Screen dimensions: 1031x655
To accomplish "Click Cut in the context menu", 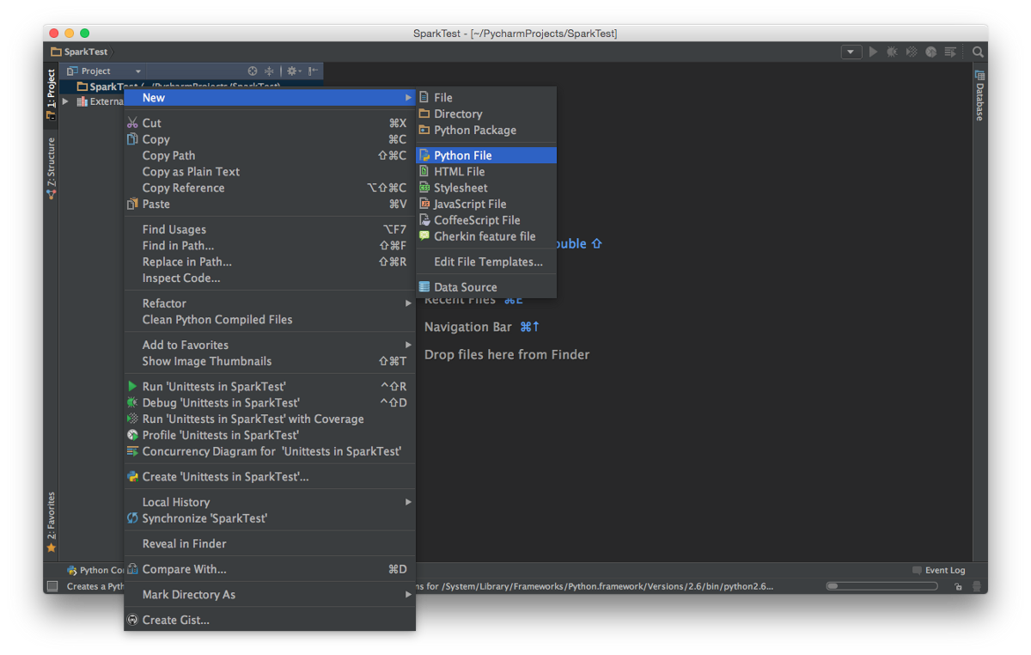I will [x=270, y=123].
